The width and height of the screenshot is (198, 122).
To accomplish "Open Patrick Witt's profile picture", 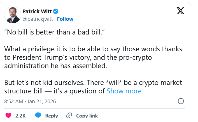I will tap(12, 15).
